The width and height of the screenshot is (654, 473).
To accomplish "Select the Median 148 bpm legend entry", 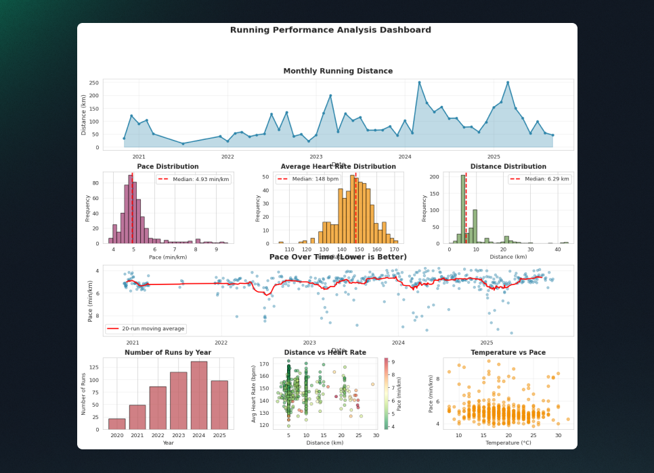I will coord(302,179).
